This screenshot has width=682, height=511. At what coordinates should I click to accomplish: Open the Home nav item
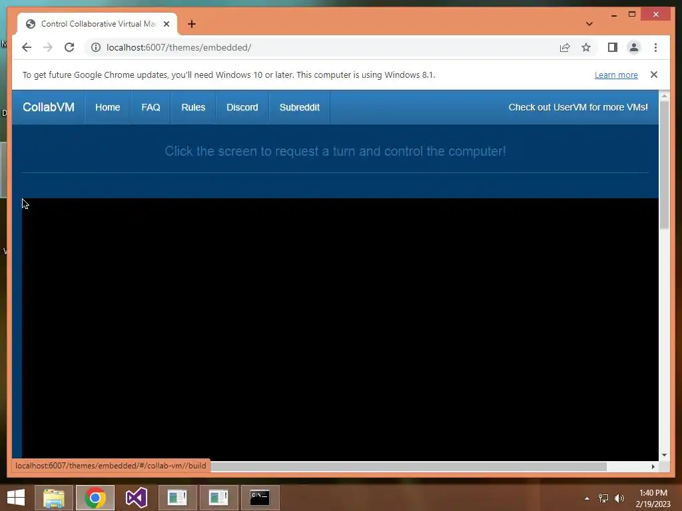point(107,107)
